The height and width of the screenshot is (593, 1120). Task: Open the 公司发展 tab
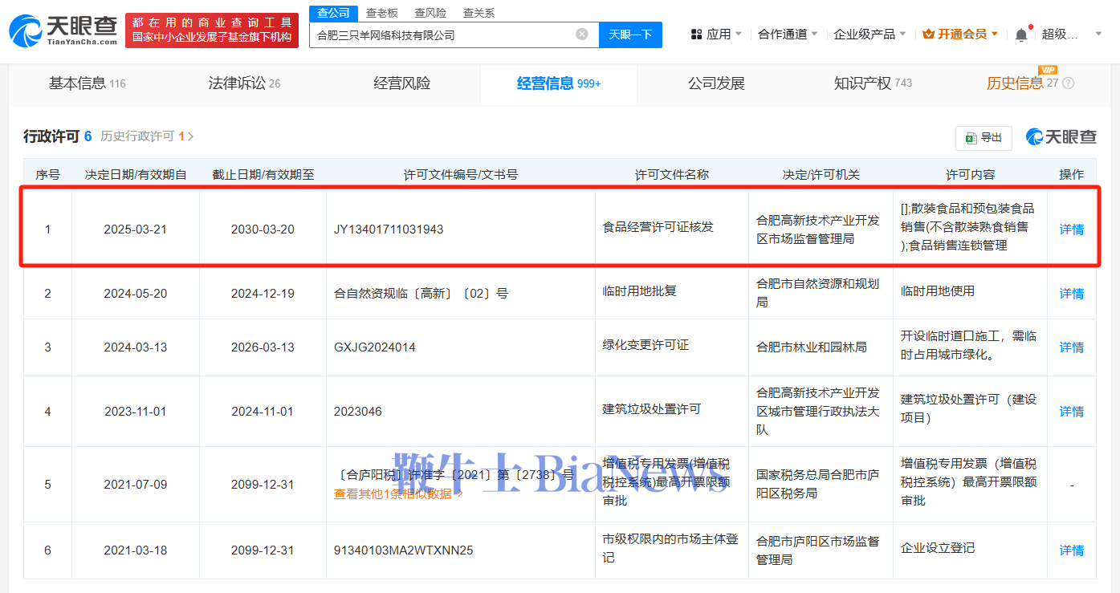(x=716, y=83)
